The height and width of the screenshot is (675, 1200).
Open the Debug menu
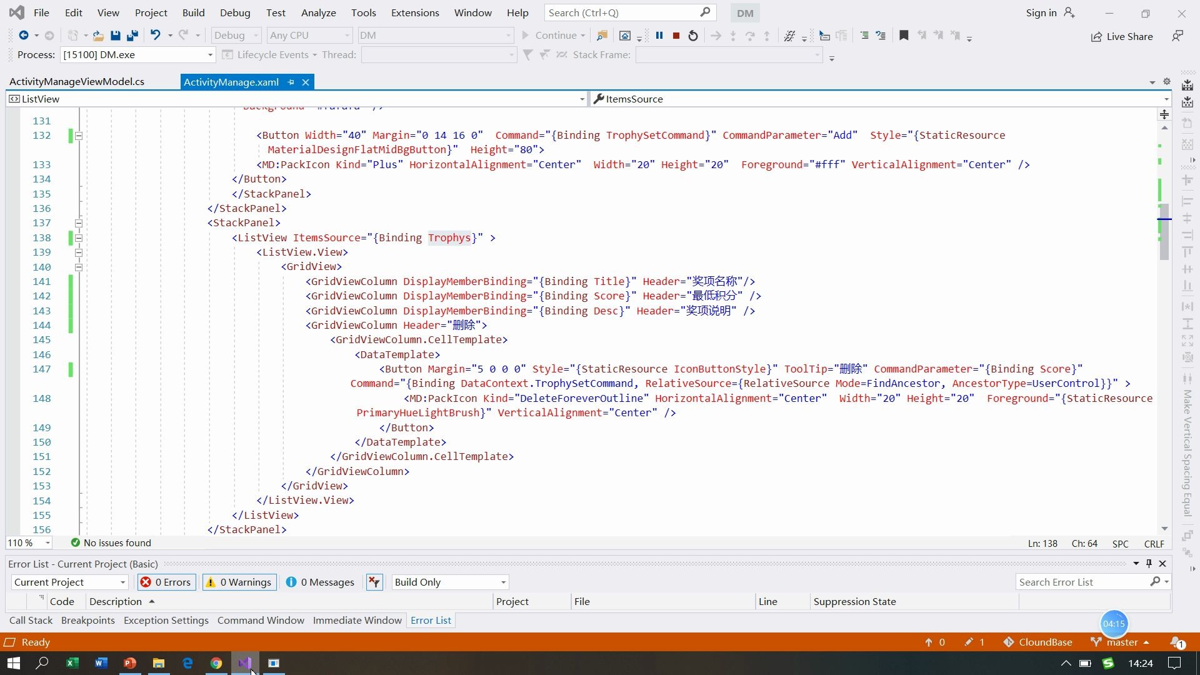click(x=234, y=12)
